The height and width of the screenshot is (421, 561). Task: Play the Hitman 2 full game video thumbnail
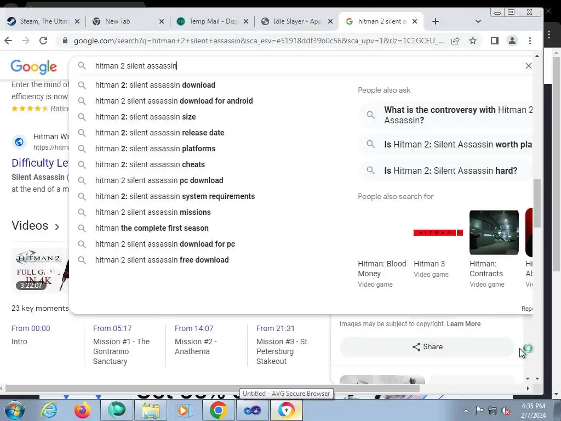[40, 270]
